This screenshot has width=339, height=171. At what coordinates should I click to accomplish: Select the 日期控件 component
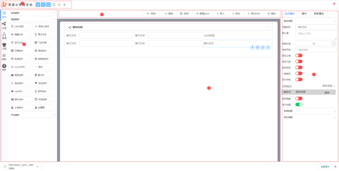click(20, 50)
